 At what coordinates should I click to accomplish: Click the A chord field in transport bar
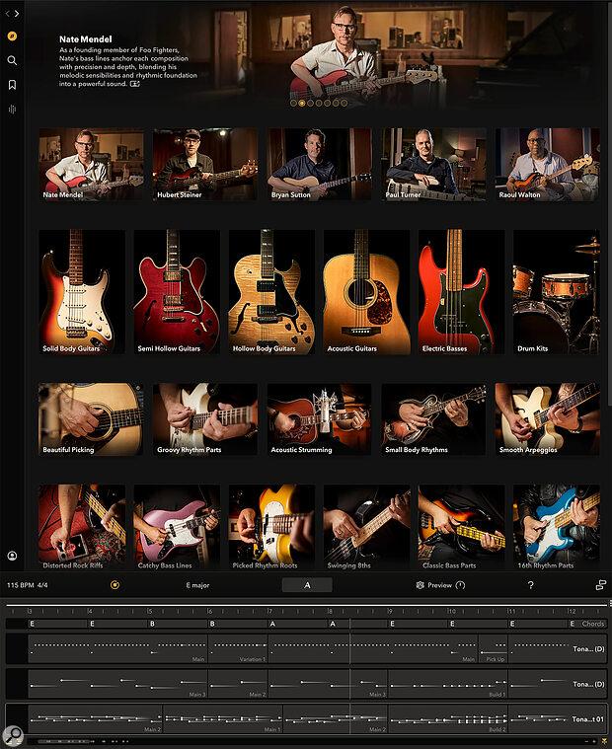click(x=307, y=585)
